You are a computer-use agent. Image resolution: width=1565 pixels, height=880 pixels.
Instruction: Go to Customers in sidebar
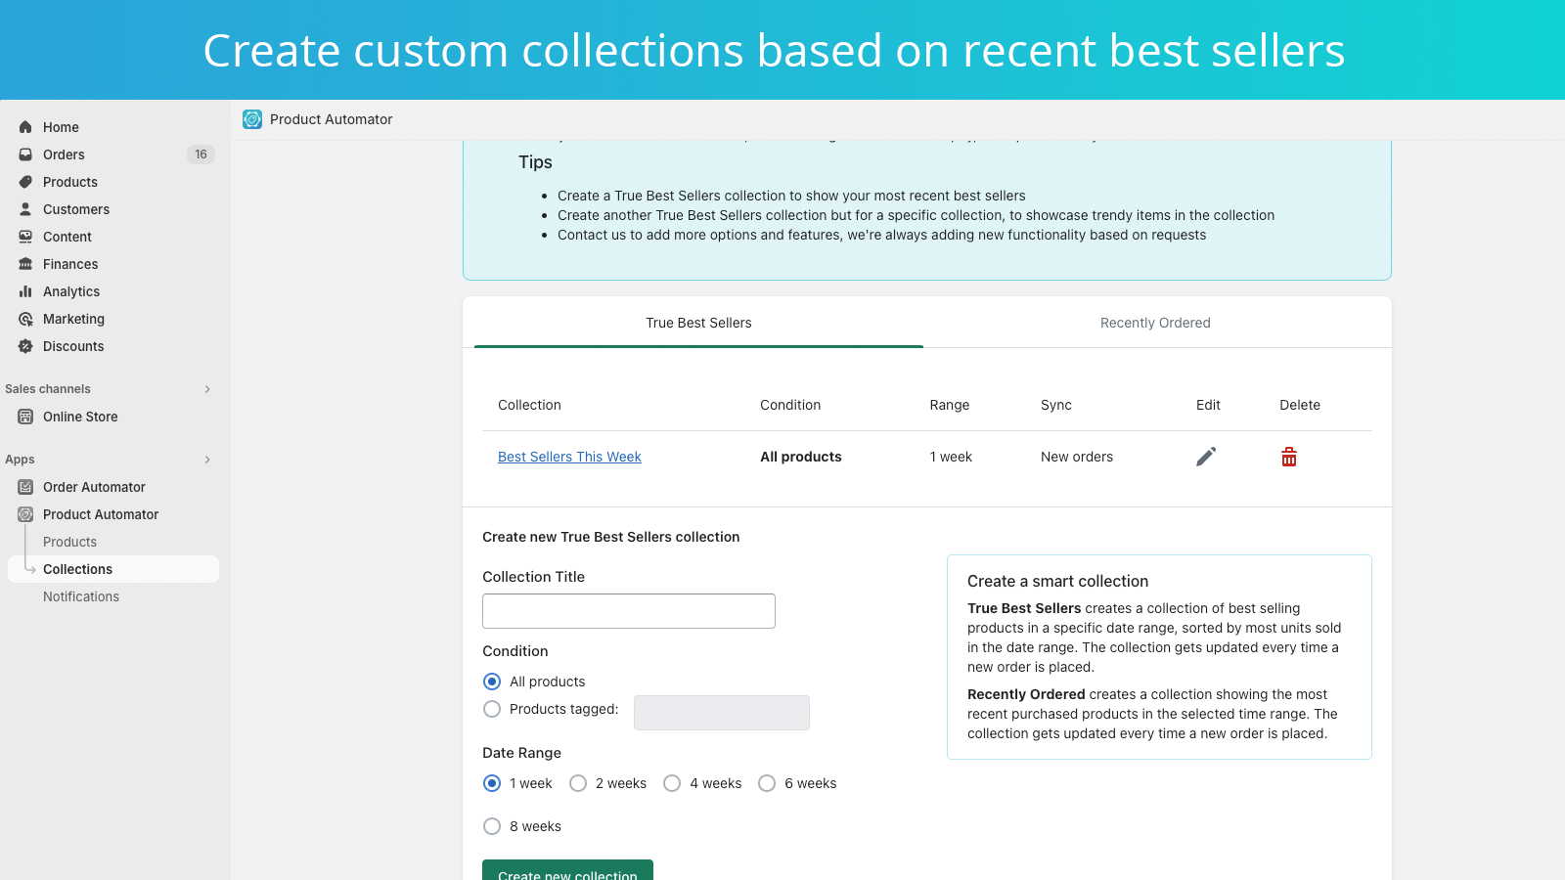76,209
